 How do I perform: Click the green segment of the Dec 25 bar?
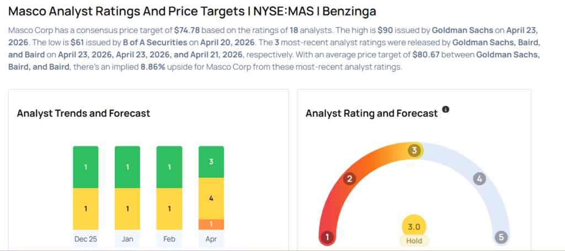click(x=86, y=167)
